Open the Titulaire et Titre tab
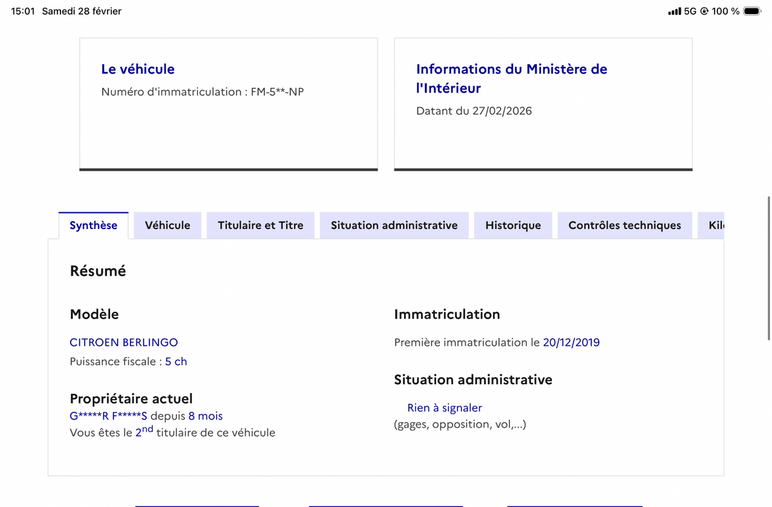 tap(261, 225)
